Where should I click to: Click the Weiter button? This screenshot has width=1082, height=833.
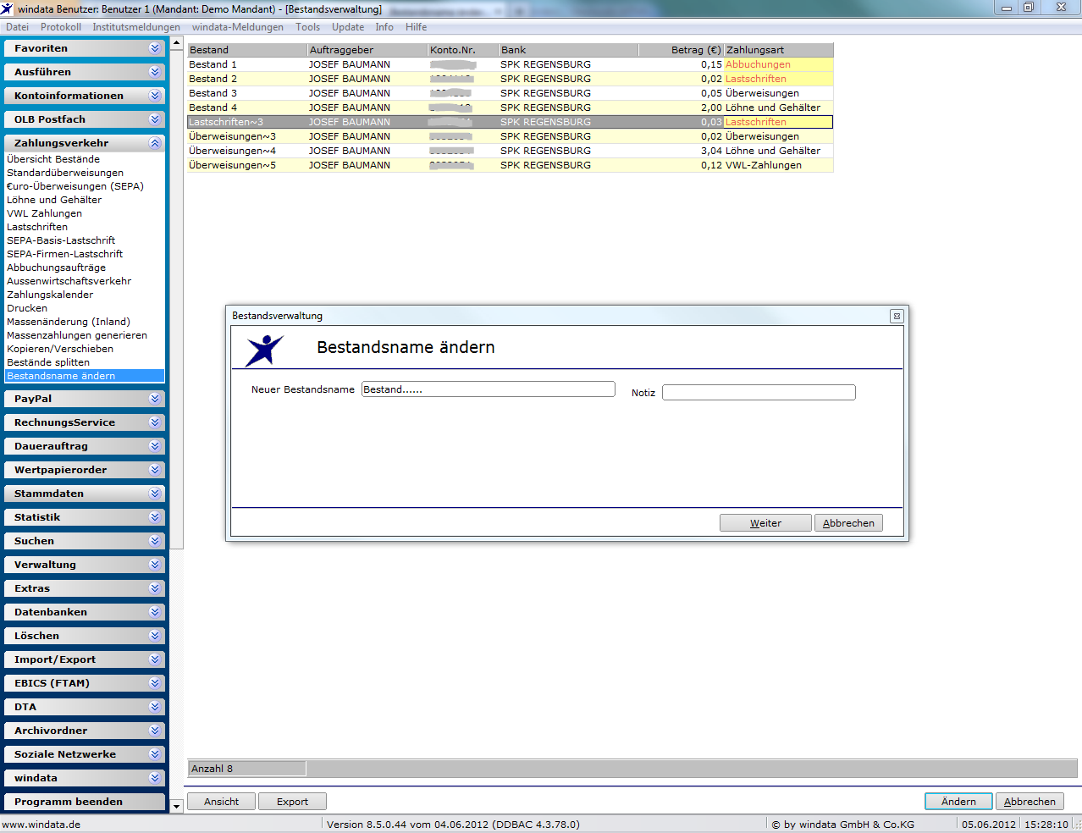[765, 523]
